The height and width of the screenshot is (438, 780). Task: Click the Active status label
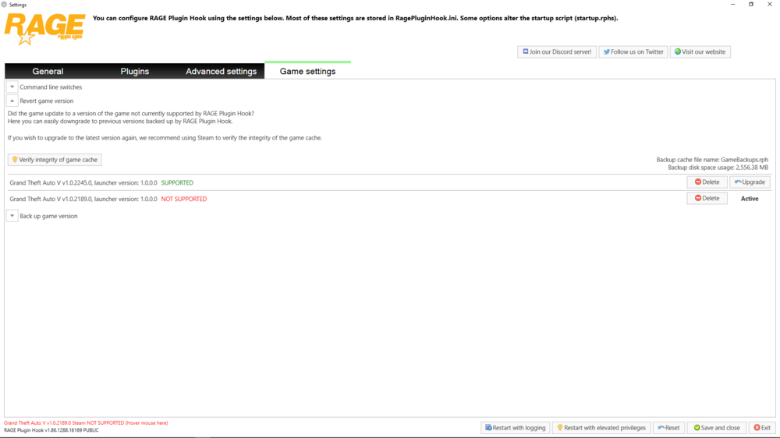750,199
